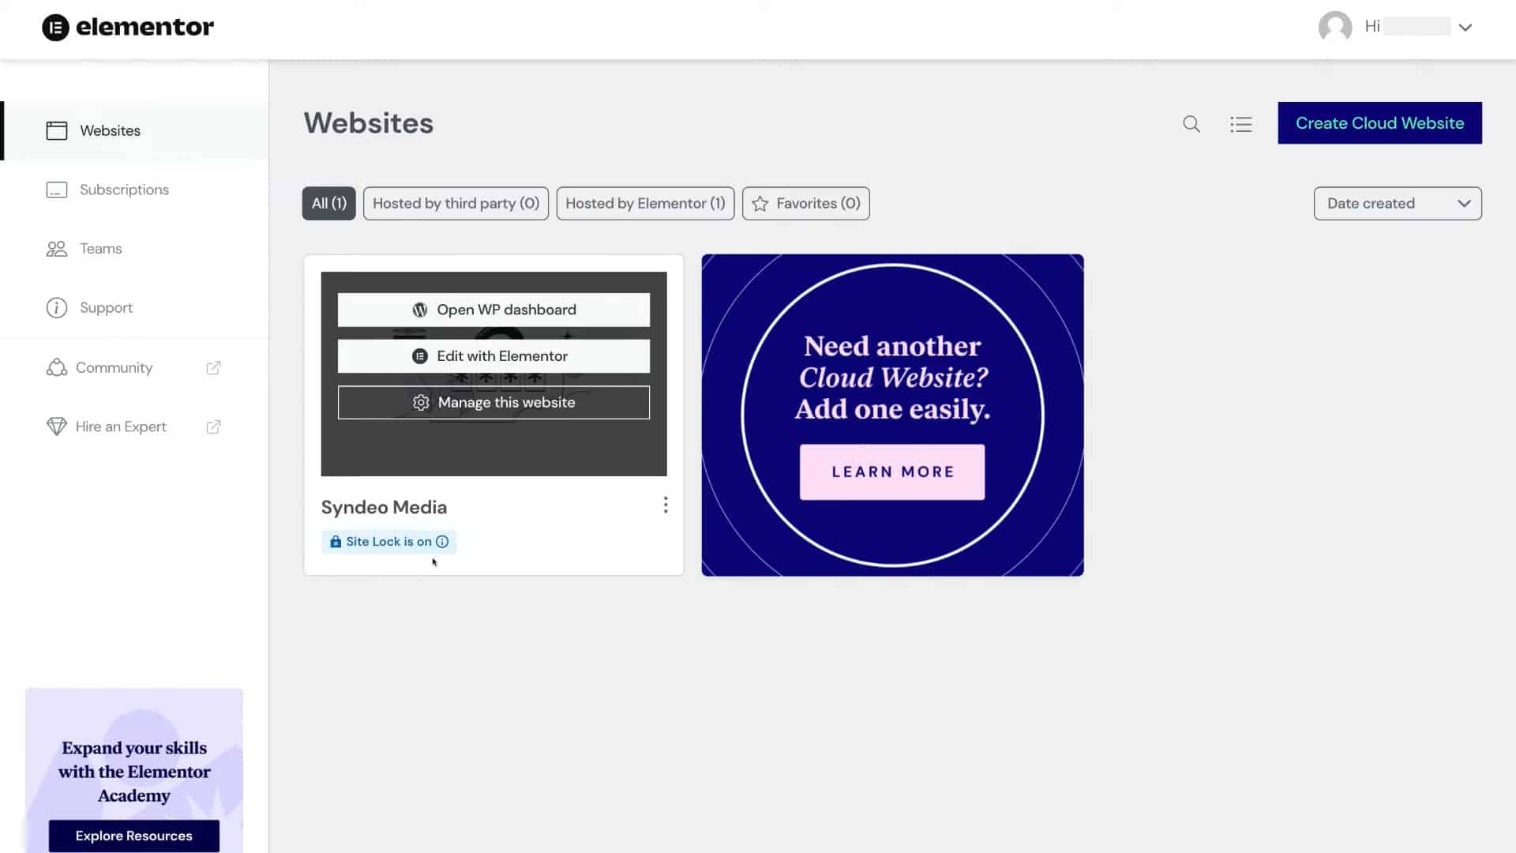
Task: Click Create Cloud Website button
Action: (1379, 123)
